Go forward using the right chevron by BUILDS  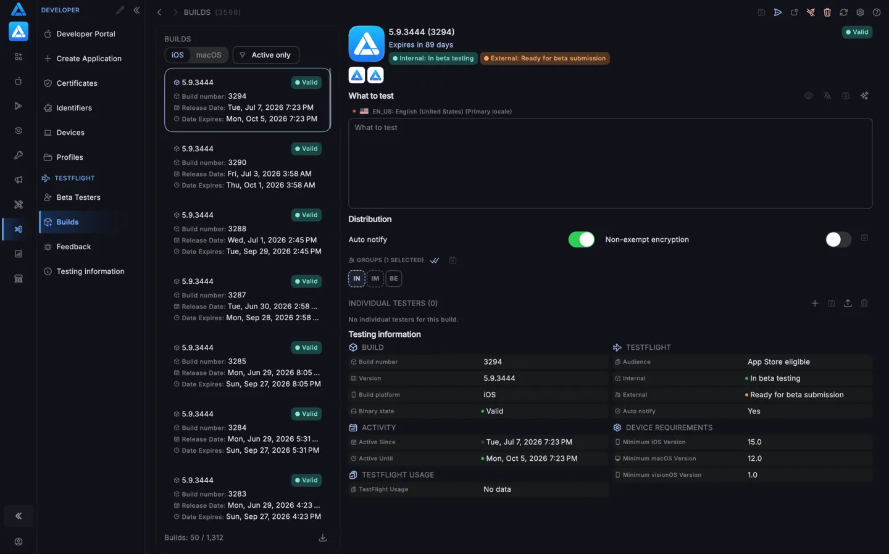coord(175,12)
